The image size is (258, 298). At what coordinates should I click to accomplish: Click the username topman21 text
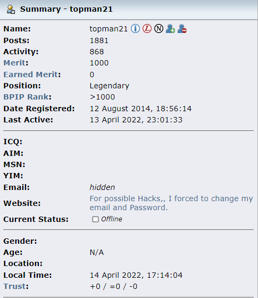(109, 29)
